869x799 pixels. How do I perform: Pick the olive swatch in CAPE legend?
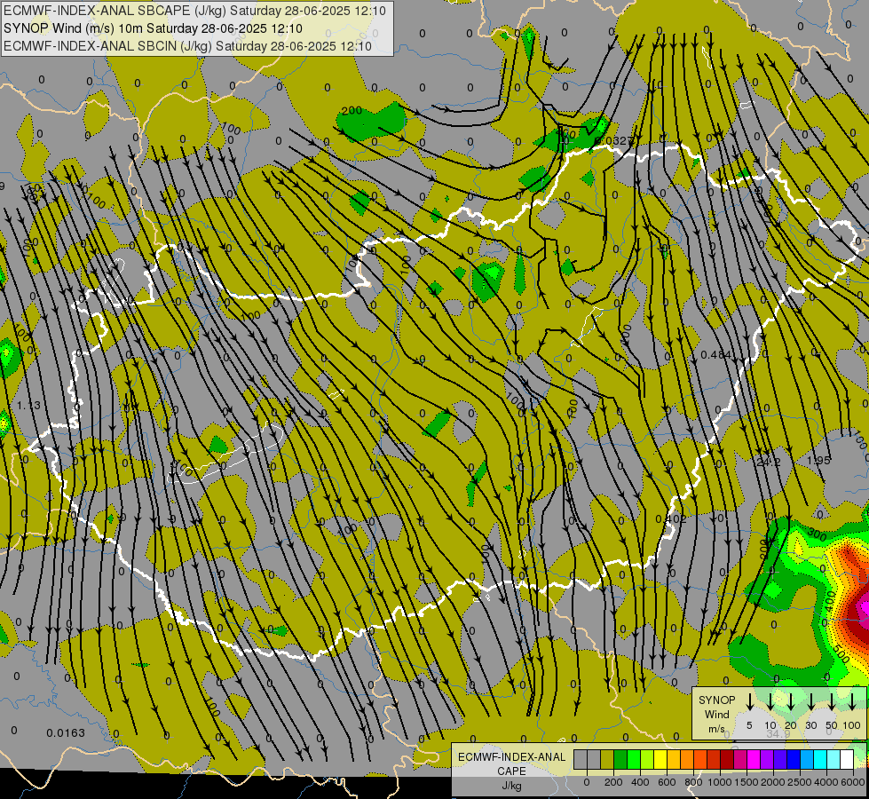[607, 759]
